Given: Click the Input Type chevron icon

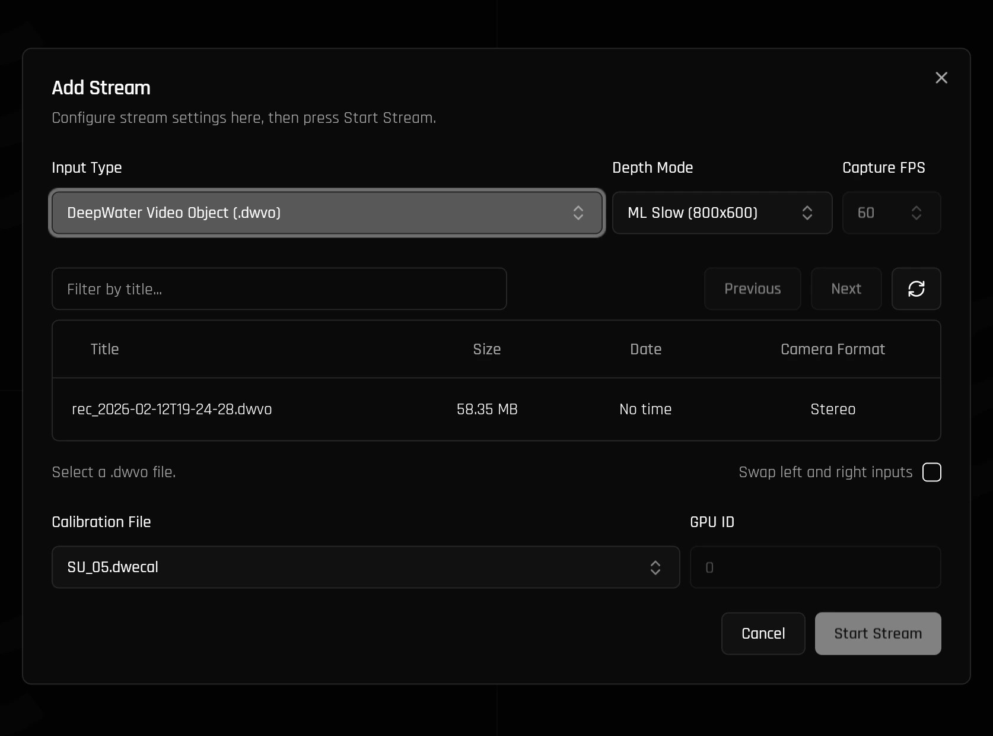Looking at the screenshot, I should pyautogui.click(x=578, y=212).
